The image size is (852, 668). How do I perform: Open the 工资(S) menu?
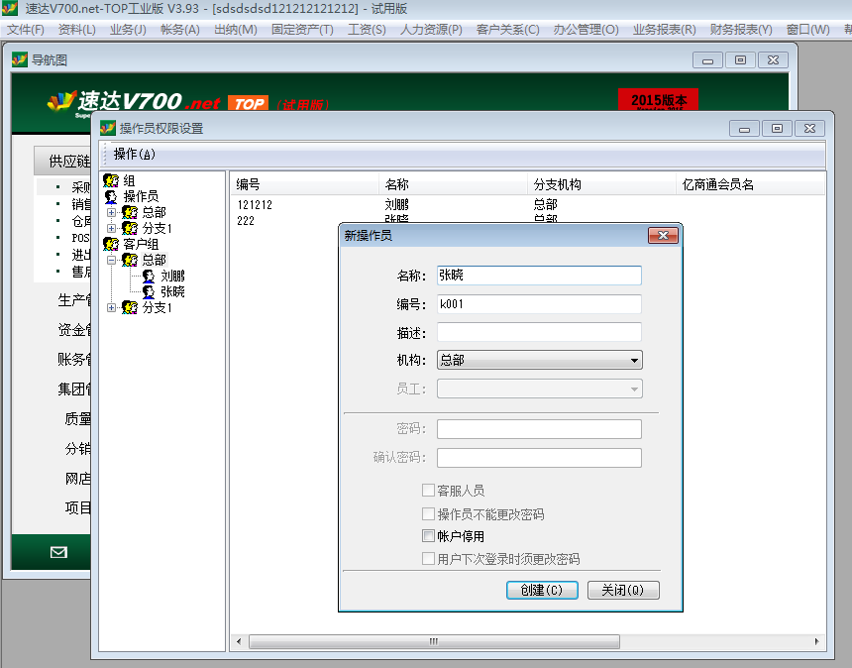coord(367,30)
